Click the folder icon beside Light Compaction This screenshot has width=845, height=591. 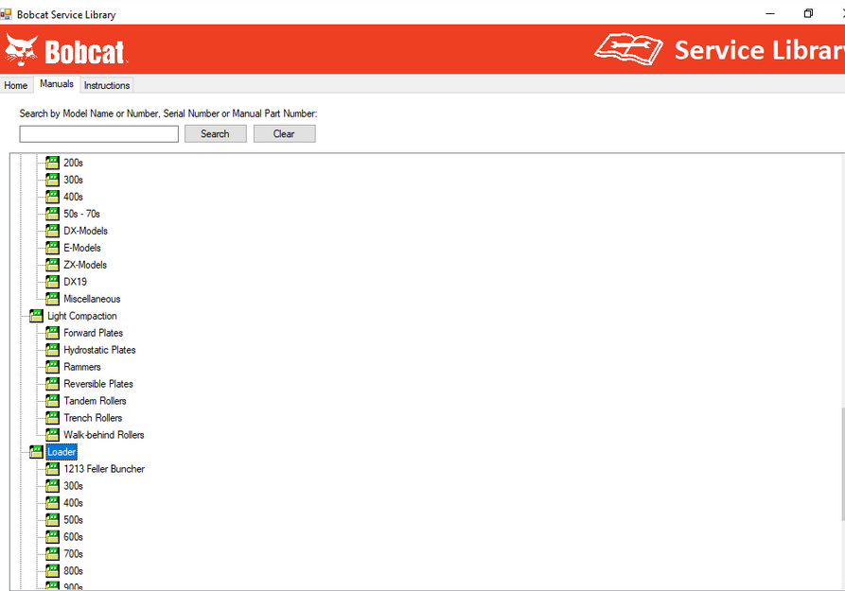click(x=36, y=316)
